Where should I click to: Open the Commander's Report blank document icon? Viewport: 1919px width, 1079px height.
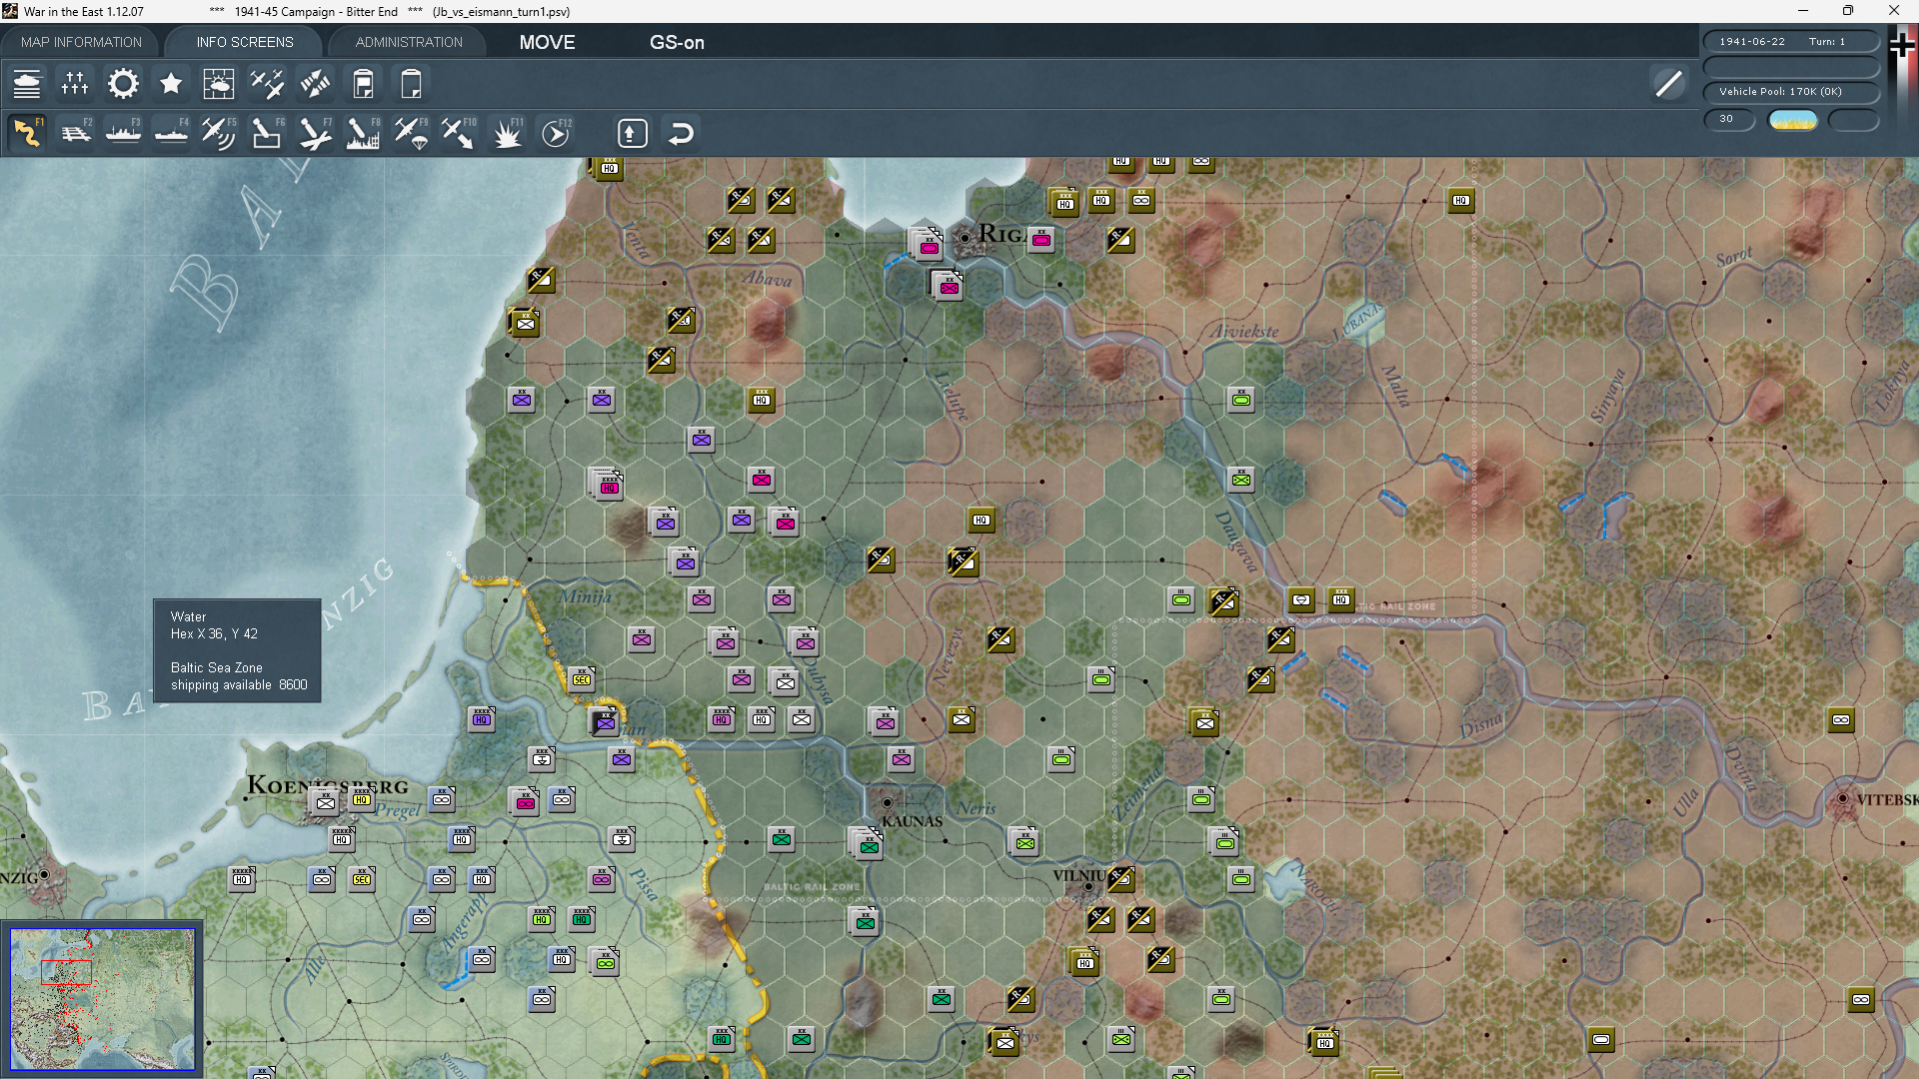[411, 84]
